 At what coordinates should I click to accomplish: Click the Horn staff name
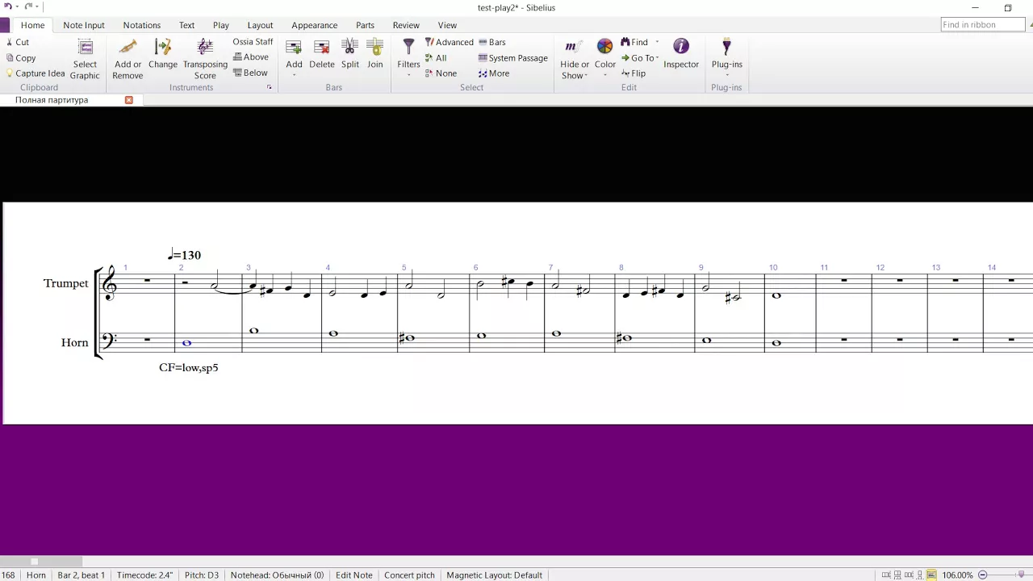coord(75,343)
